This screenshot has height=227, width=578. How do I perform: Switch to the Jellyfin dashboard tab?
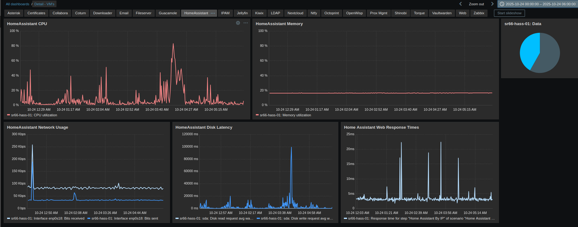242,13
